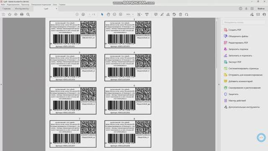The image size is (268, 151).
Task: Zoom in with plus circle icon
Action: [121, 15]
